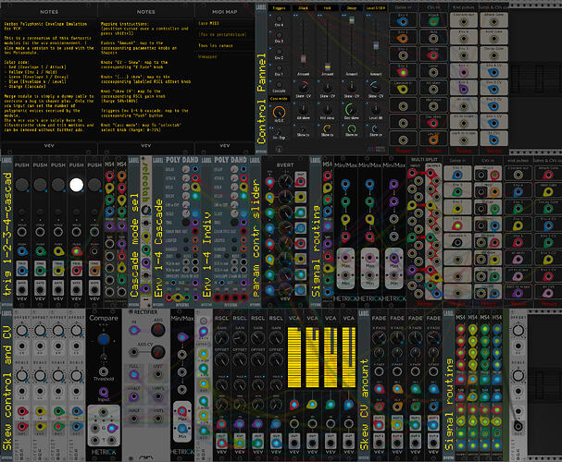Image resolution: width=562 pixels, height=462 pixels.
Task: Click the Env 1 CV output jack
Action: 493,123
